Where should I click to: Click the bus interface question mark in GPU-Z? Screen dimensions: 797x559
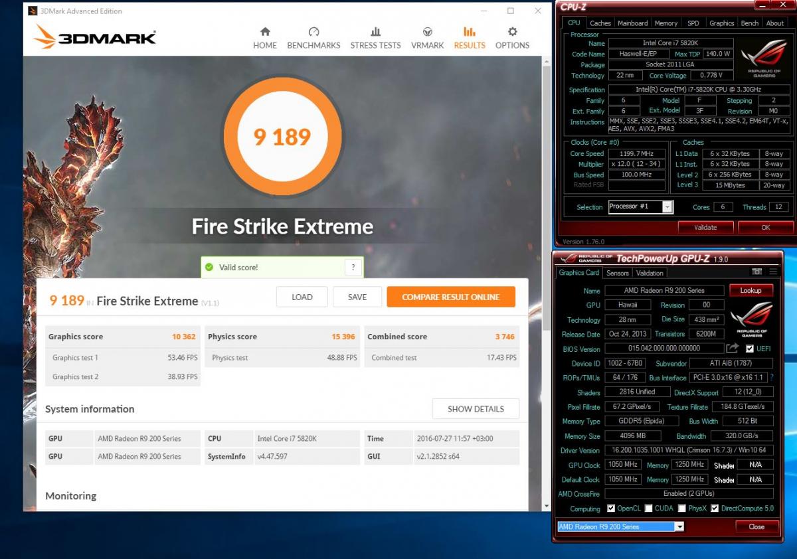(772, 377)
